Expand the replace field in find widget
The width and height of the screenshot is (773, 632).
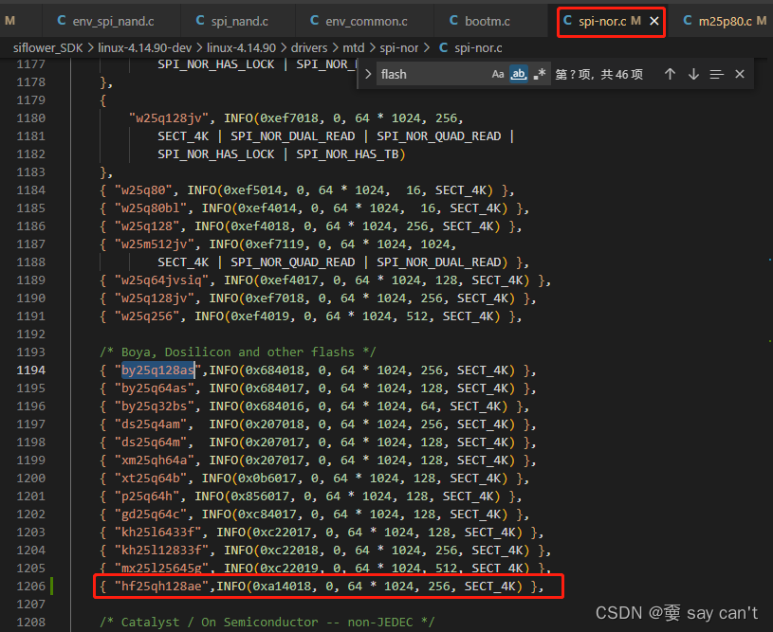(368, 75)
